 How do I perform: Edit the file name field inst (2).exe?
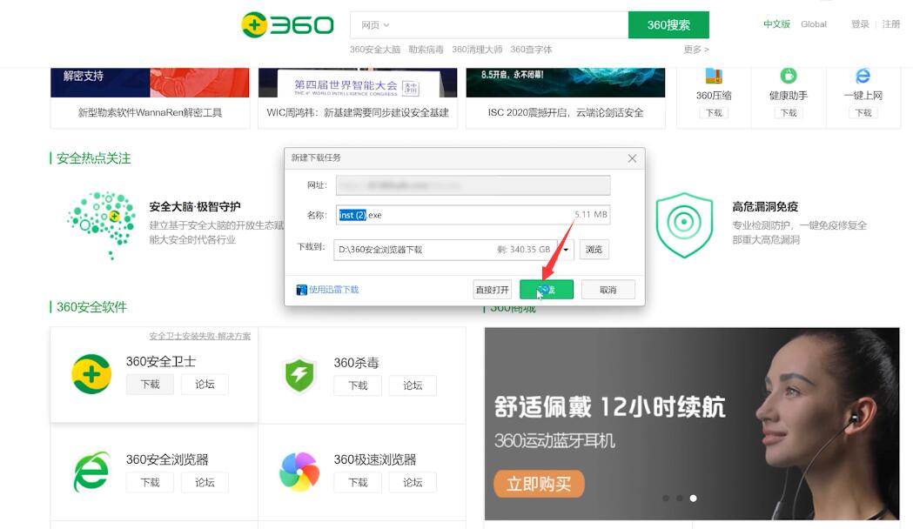pos(473,215)
